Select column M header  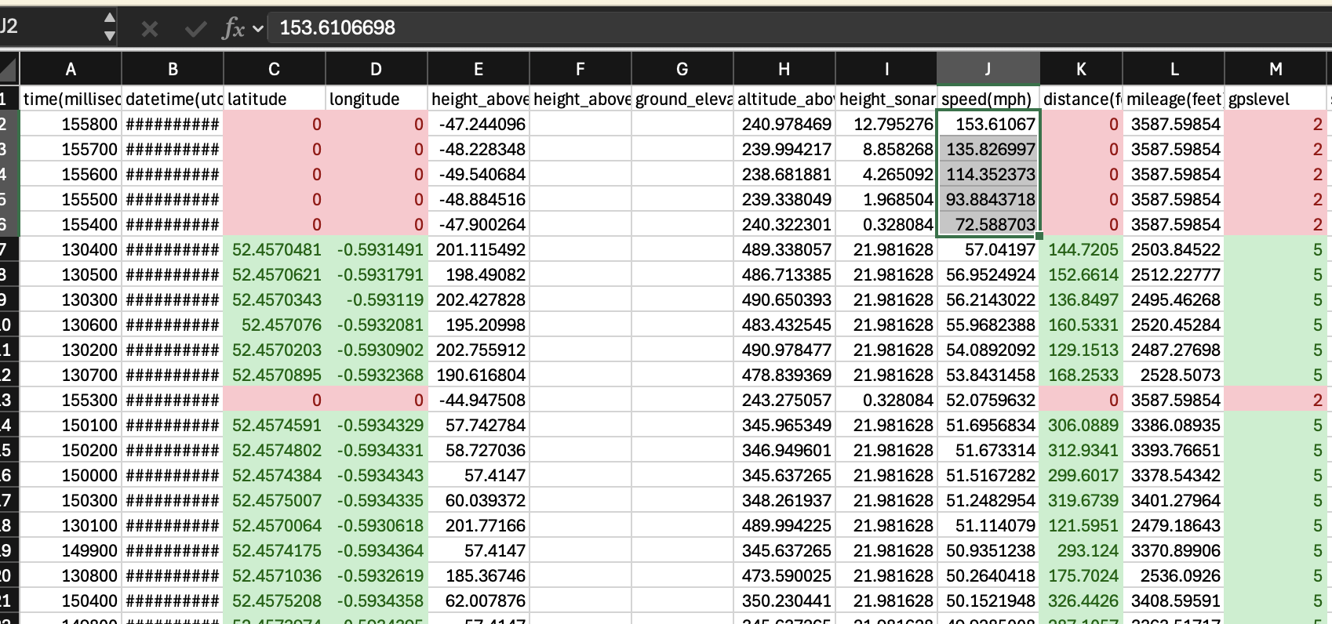click(1276, 69)
